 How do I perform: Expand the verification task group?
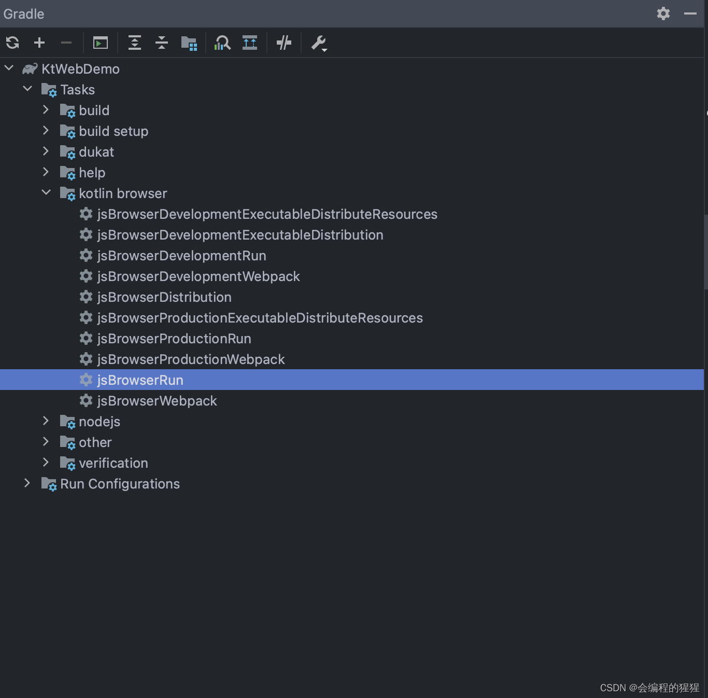pos(46,462)
